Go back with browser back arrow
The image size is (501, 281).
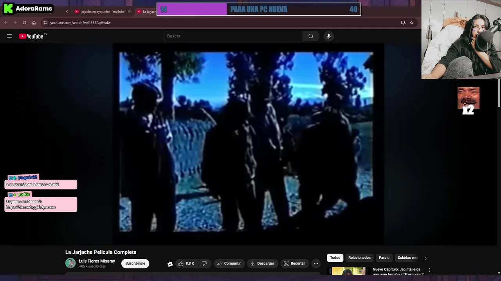point(6,23)
